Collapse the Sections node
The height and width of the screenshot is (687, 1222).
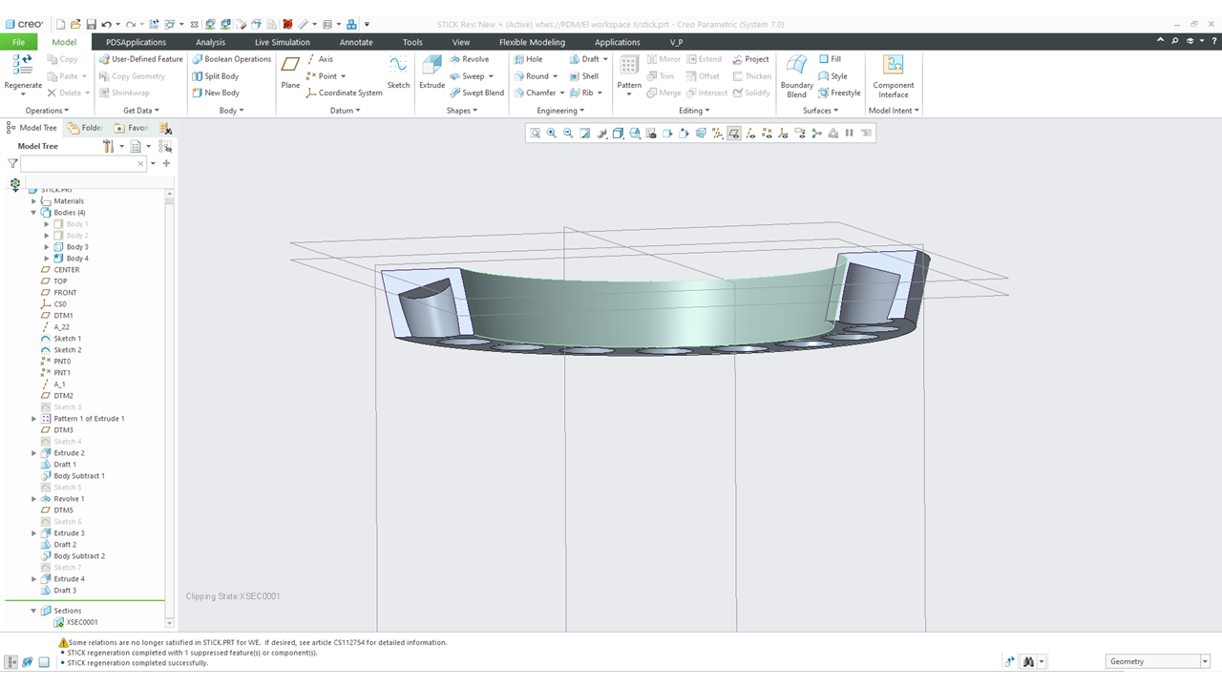[34, 611]
